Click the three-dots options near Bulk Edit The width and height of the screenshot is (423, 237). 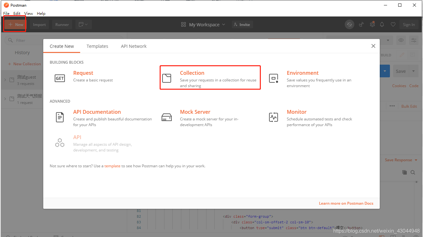coord(392,106)
